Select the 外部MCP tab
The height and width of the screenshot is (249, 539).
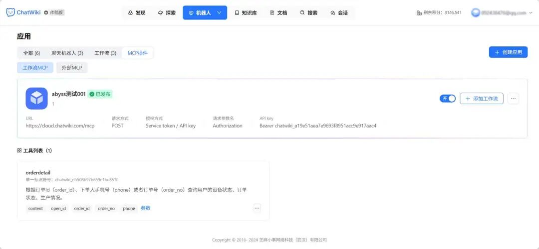(72, 68)
